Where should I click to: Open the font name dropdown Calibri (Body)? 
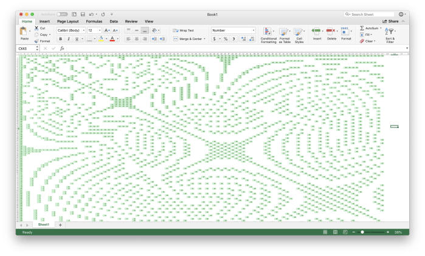71,30
